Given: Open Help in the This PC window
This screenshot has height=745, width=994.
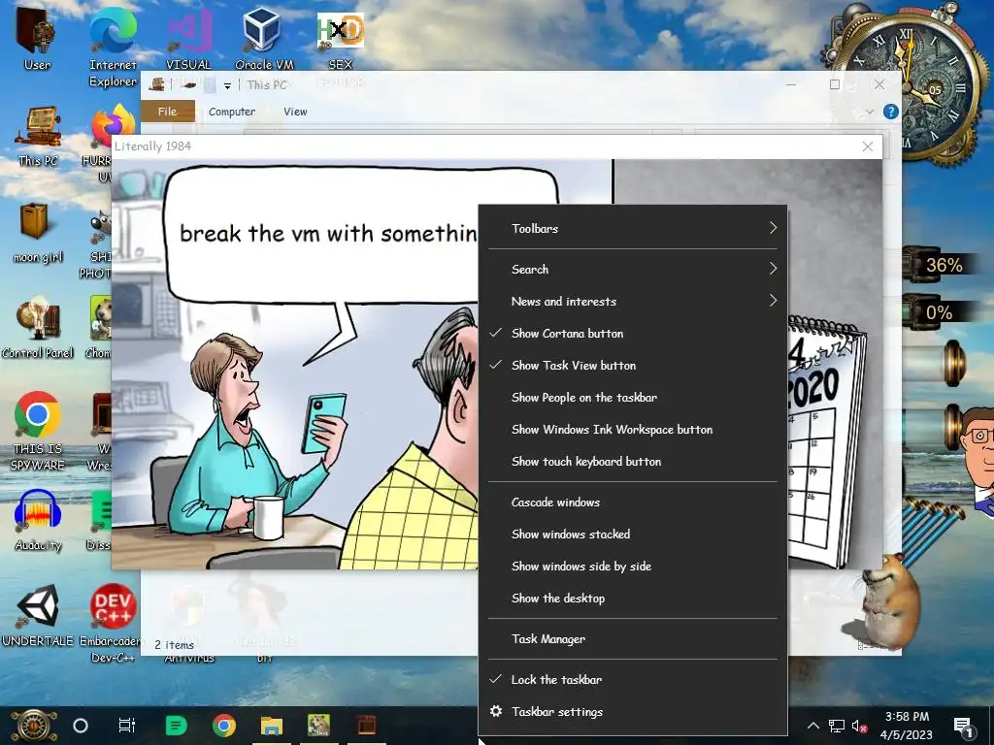Looking at the screenshot, I should (890, 113).
